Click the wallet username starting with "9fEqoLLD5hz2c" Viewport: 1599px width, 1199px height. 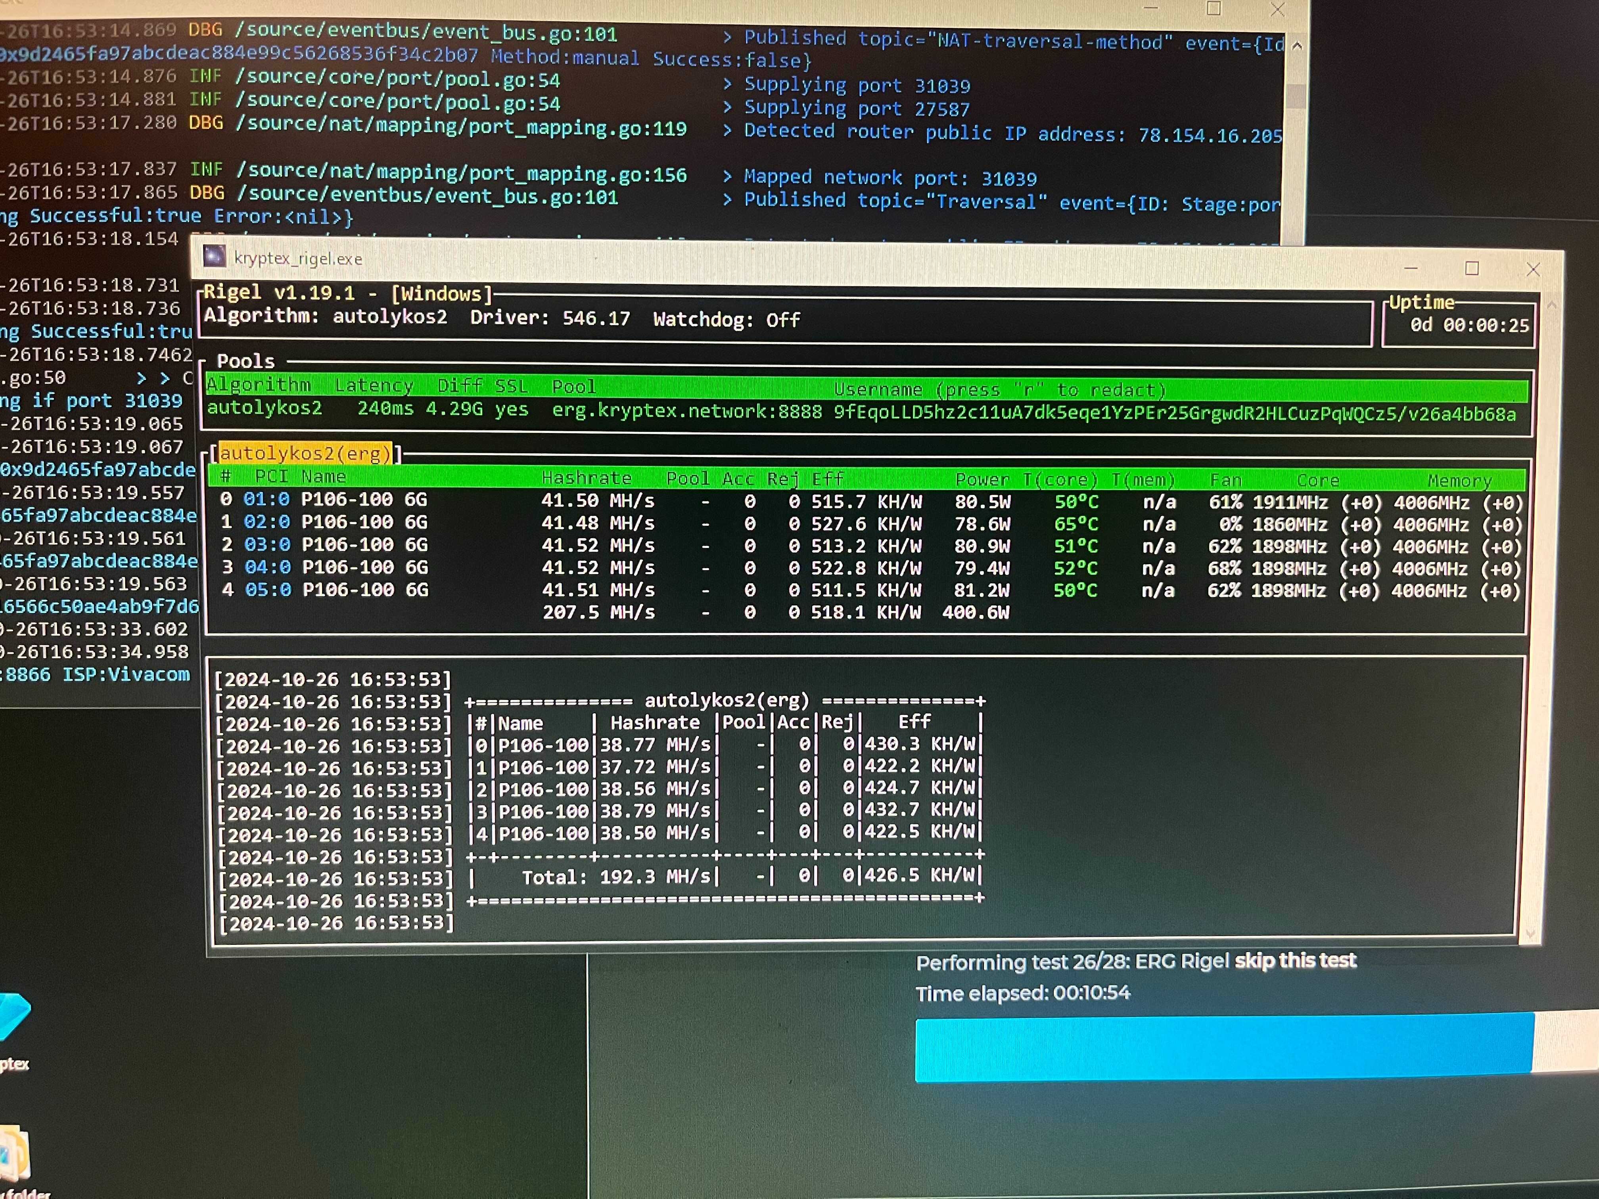[x=1175, y=414]
